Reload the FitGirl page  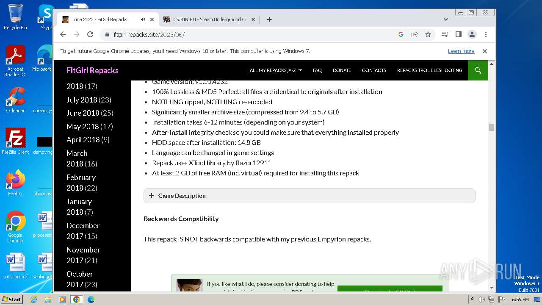[x=90, y=34]
